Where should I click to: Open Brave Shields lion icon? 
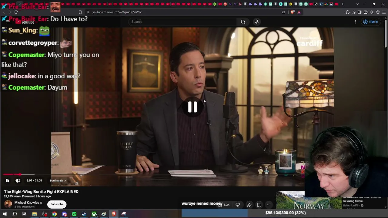coord(292,12)
